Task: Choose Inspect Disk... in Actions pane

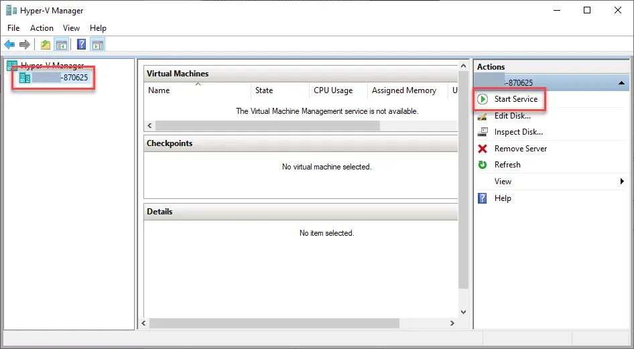Action: coord(518,132)
